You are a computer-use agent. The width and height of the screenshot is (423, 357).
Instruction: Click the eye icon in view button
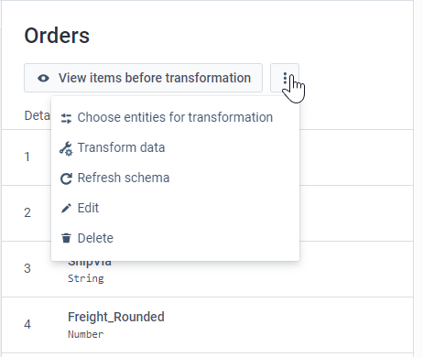pyautogui.click(x=43, y=79)
